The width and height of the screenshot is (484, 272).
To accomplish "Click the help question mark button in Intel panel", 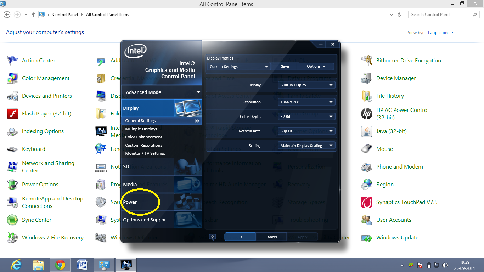I will pyautogui.click(x=213, y=237).
